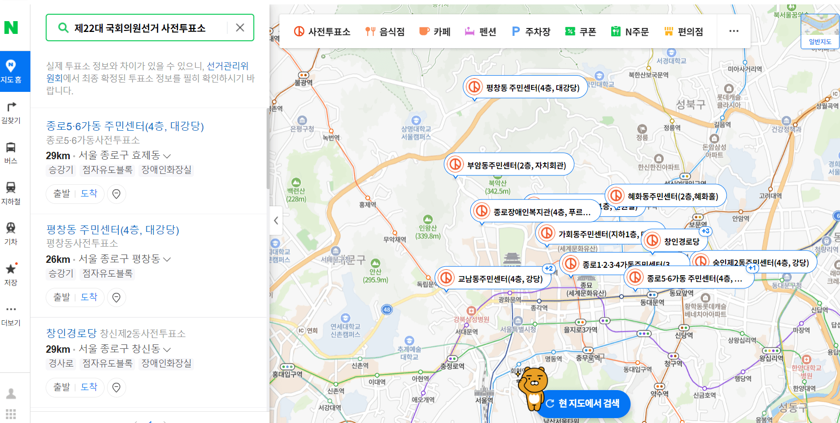The width and height of the screenshot is (840, 423).
Task: Click the 종로1·2·3·4가동주민센터 map marker
Action: 619,263
